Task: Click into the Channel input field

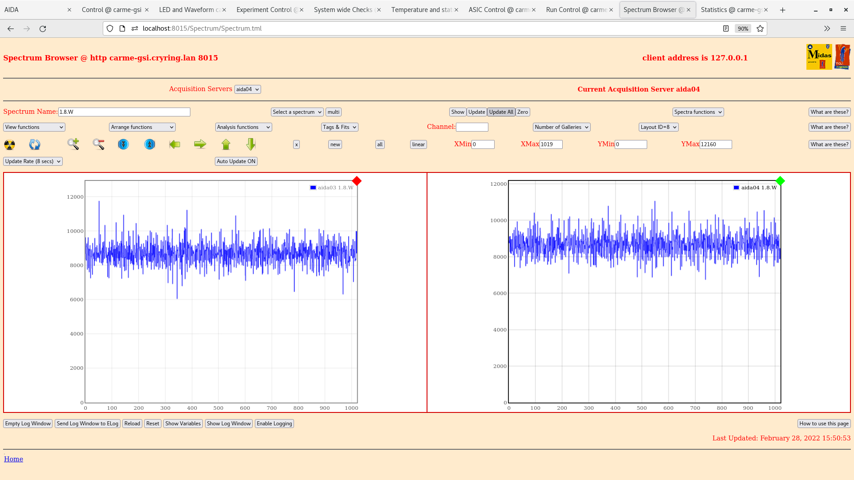Action: [x=472, y=127]
